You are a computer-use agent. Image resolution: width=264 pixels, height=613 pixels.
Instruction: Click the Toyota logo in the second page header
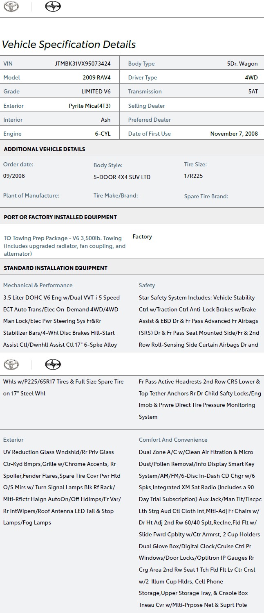coord(11,364)
